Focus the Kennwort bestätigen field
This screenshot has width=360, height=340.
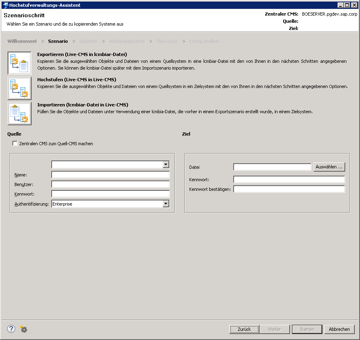[x=289, y=189]
